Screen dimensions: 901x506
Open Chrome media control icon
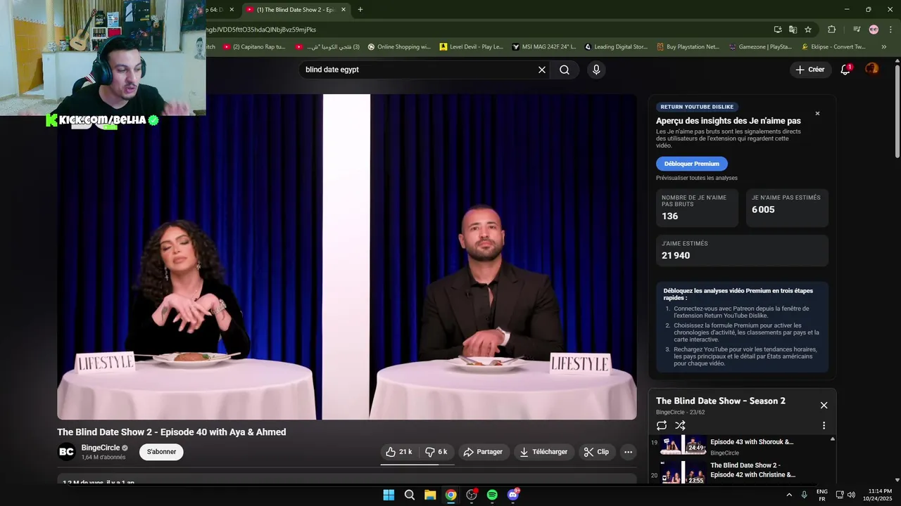coord(857,30)
